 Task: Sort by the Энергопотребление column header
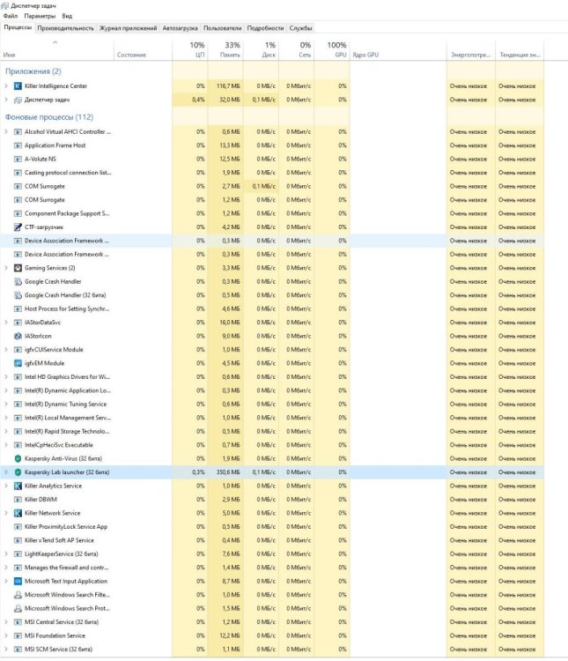click(x=470, y=50)
